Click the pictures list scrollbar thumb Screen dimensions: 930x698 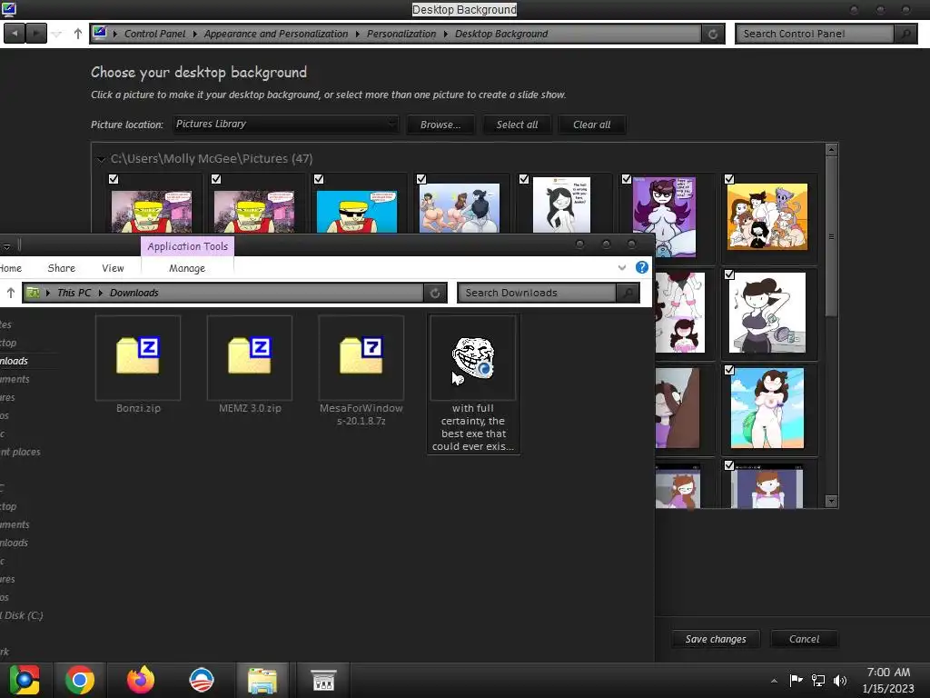pos(832,235)
